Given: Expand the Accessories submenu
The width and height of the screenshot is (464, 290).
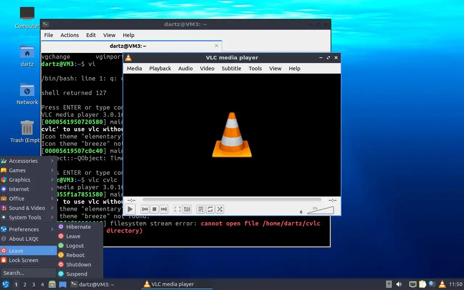Looking at the screenshot, I should [28, 161].
